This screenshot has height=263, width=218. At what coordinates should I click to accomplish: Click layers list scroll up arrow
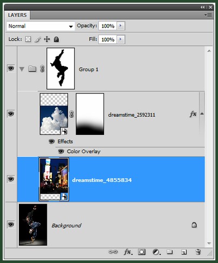click(x=209, y=51)
